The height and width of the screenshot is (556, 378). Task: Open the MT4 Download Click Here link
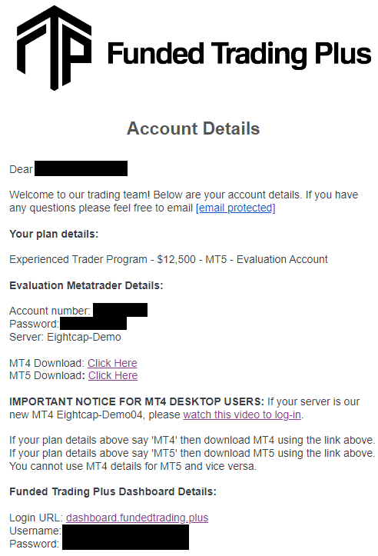(112, 363)
